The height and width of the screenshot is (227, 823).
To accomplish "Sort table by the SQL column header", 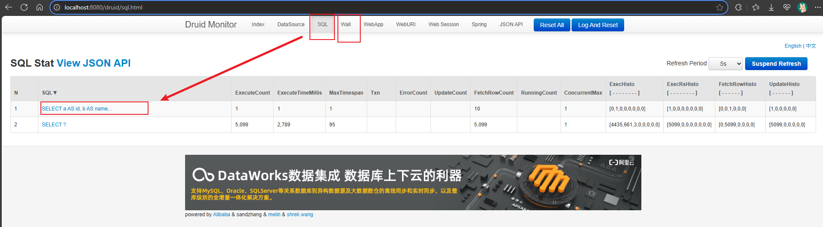I will coord(50,93).
